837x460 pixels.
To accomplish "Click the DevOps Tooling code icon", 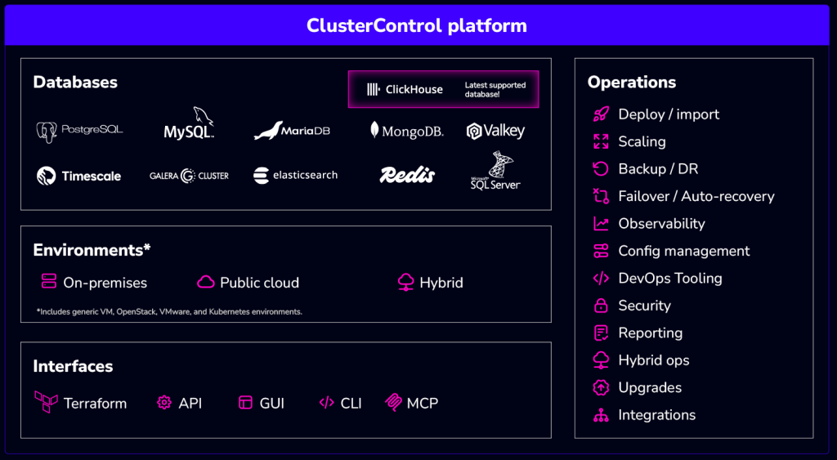I will tap(601, 278).
